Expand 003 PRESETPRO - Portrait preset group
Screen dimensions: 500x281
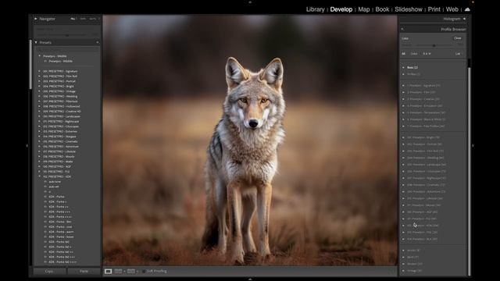click(x=40, y=81)
